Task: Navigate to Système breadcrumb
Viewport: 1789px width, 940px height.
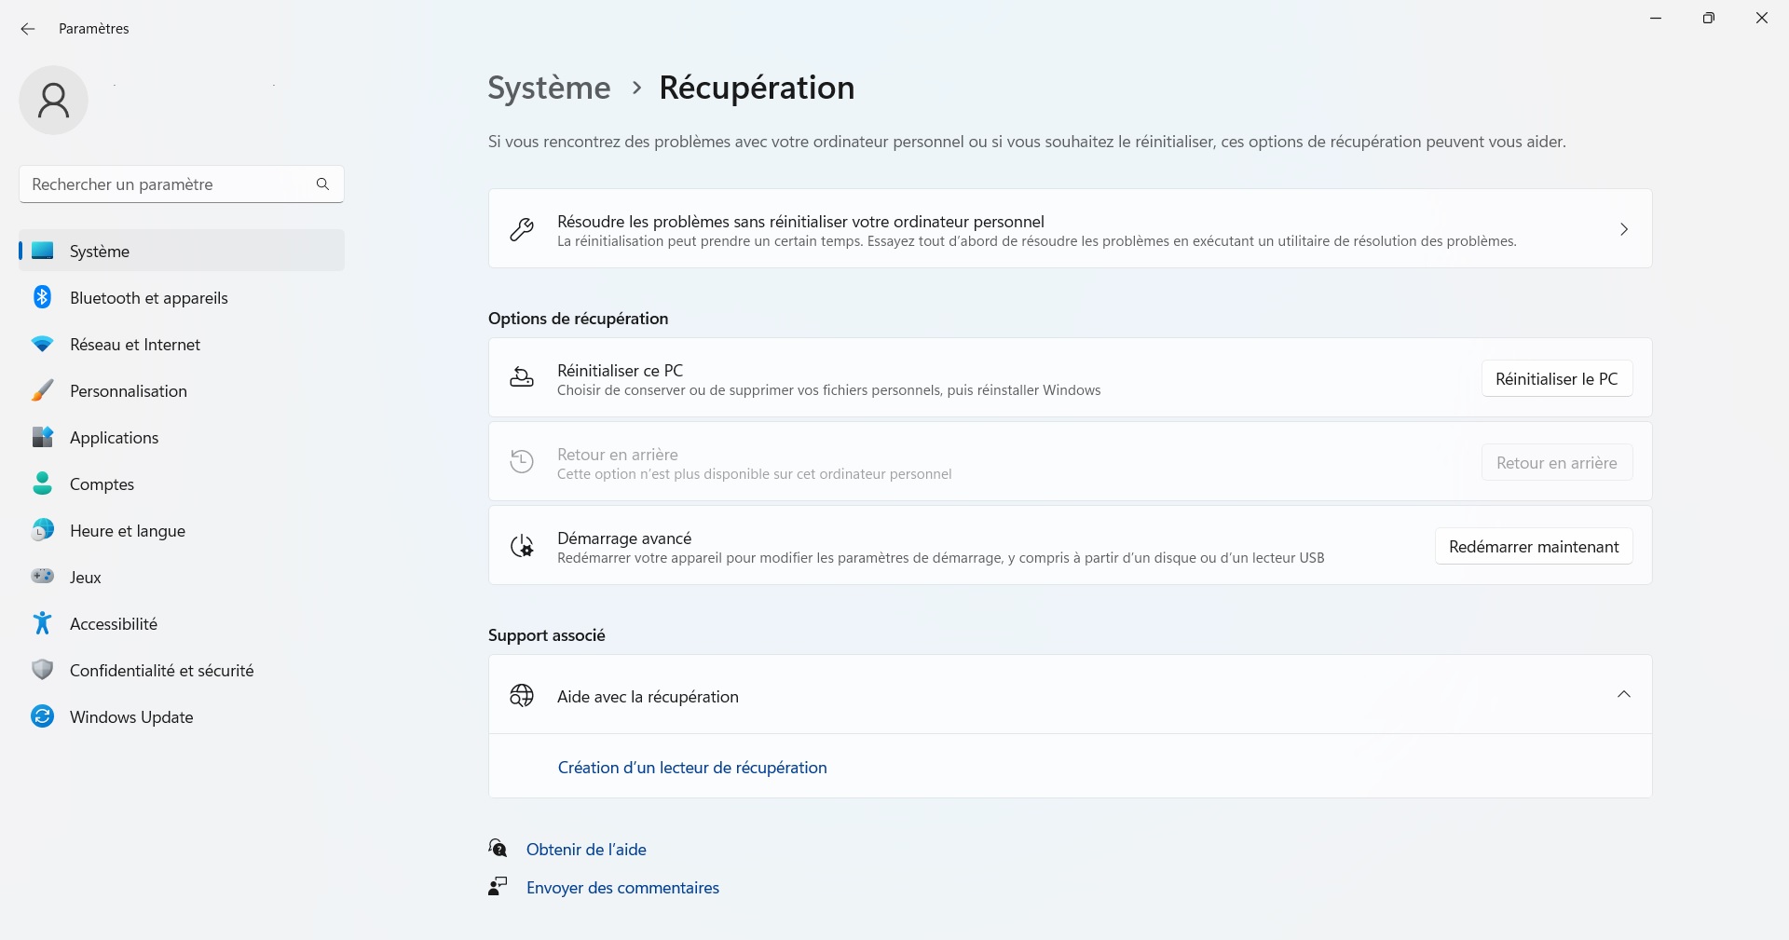Action: 550,88
